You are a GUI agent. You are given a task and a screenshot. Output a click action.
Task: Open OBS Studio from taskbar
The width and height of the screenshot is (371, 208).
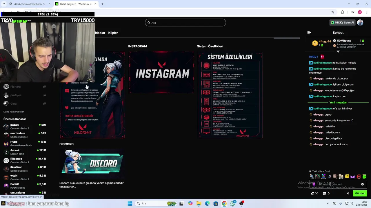[x=241, y=203]
